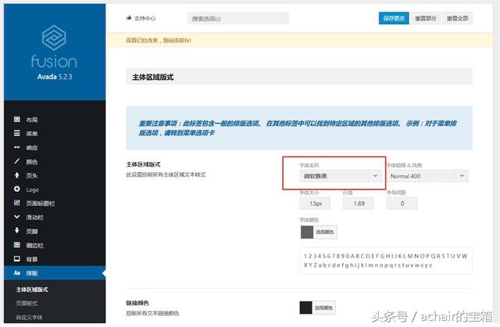Click the font preview sample text box

386,261
